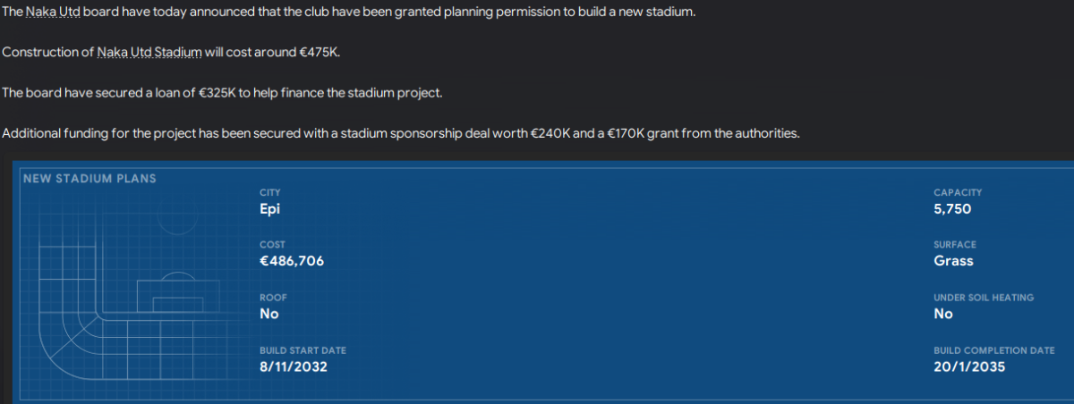The image size is (1074, 404).
Task: Select the build start date 8/11/2032
Action: point(294,366)
